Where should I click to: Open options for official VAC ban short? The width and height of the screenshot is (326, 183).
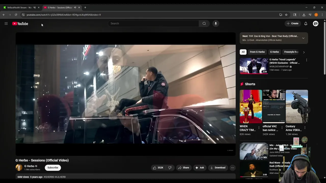[282, 128]
